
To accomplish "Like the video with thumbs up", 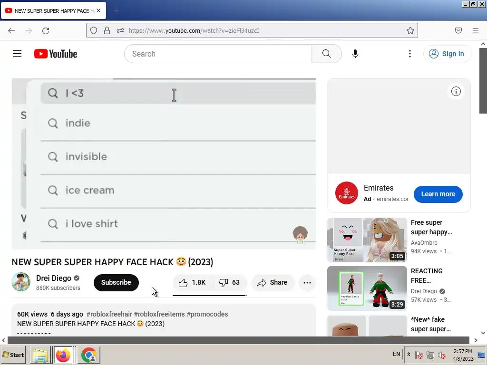I will 192,282.
